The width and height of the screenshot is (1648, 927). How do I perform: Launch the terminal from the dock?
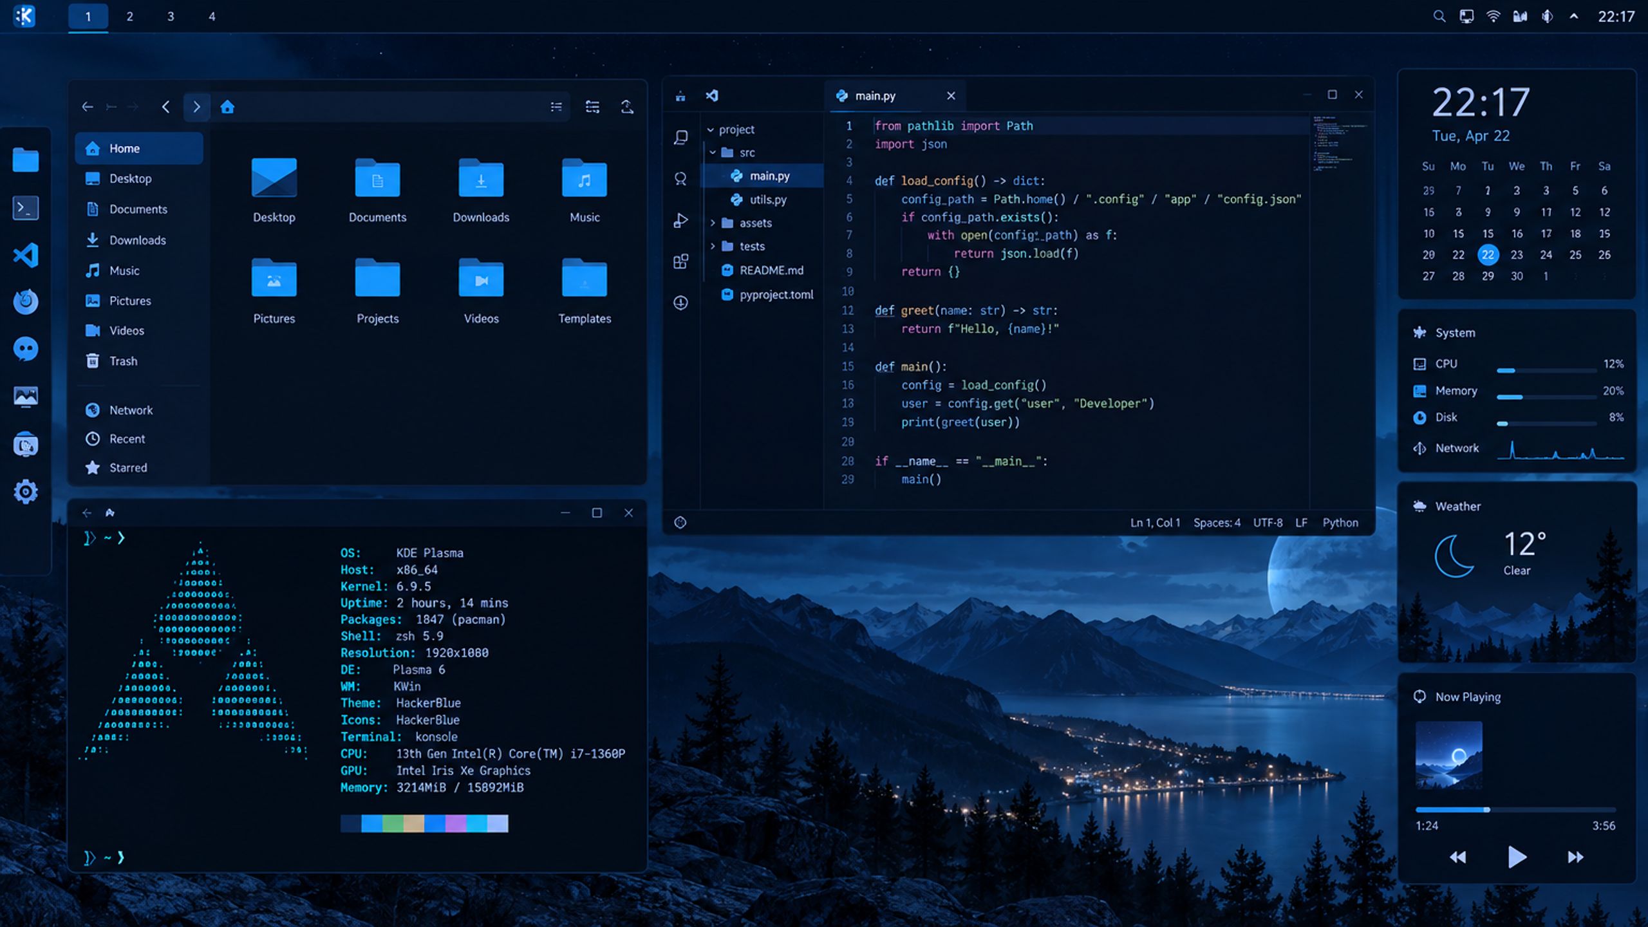click(26, 208)
